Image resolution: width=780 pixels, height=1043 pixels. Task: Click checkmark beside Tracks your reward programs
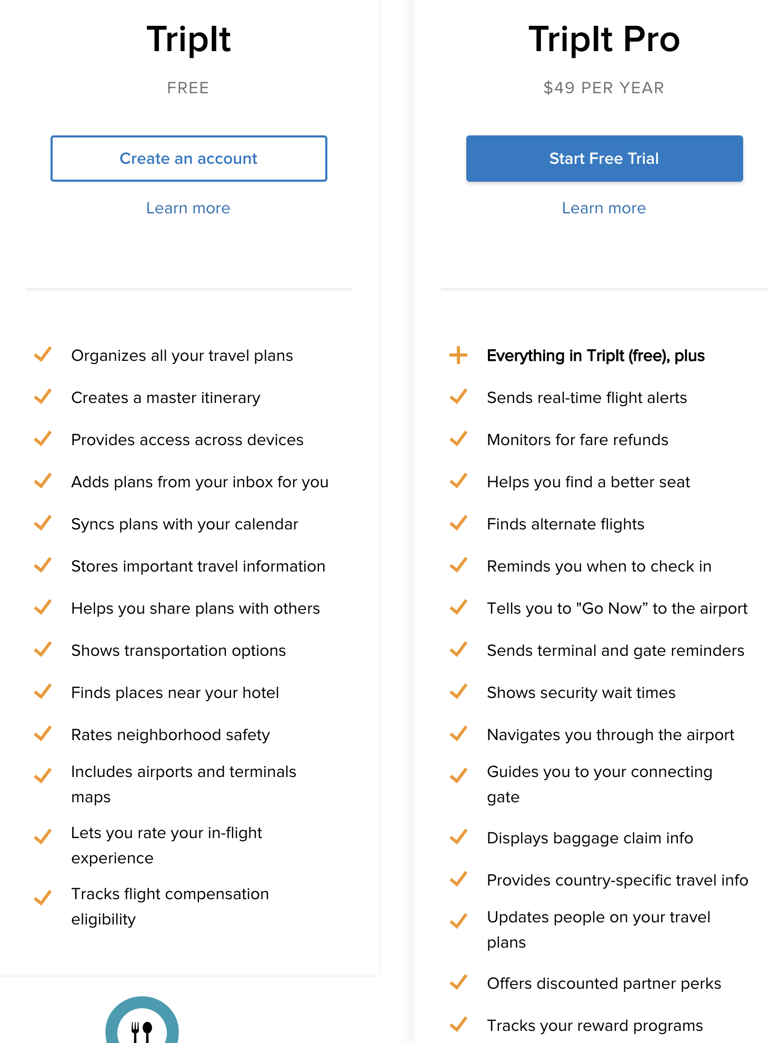coord(458,1025)
